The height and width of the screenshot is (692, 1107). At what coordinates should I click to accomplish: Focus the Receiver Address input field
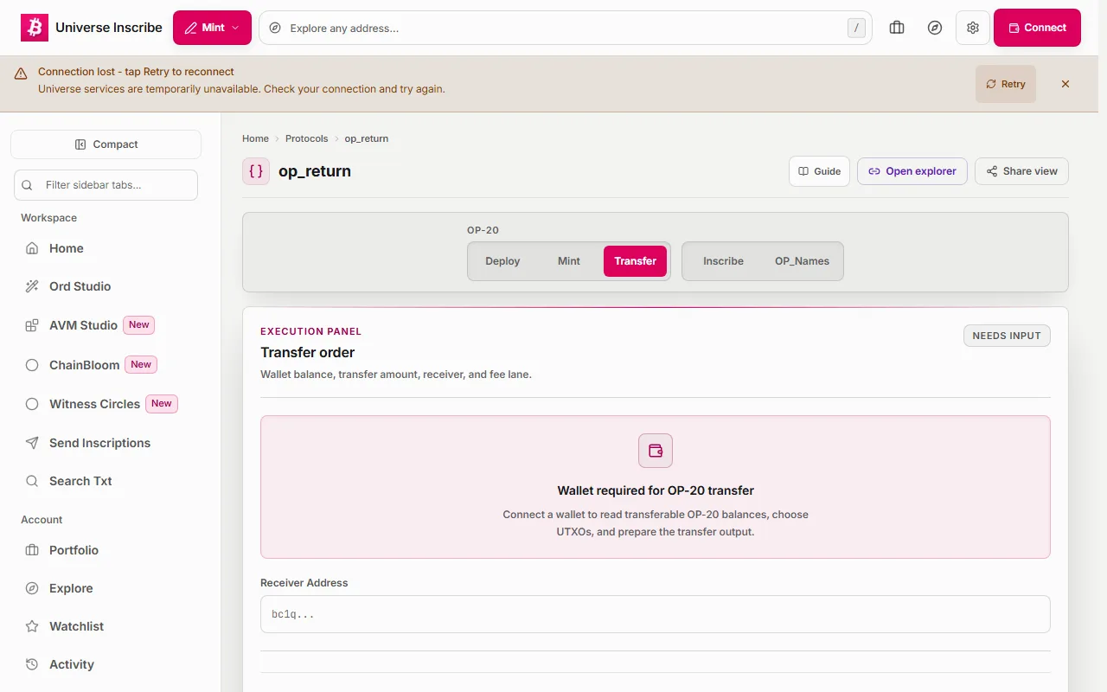pyautogui.click(x=656, y=614)
